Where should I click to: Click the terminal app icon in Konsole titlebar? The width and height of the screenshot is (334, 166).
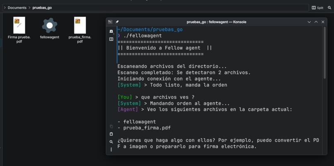point(110,22)
